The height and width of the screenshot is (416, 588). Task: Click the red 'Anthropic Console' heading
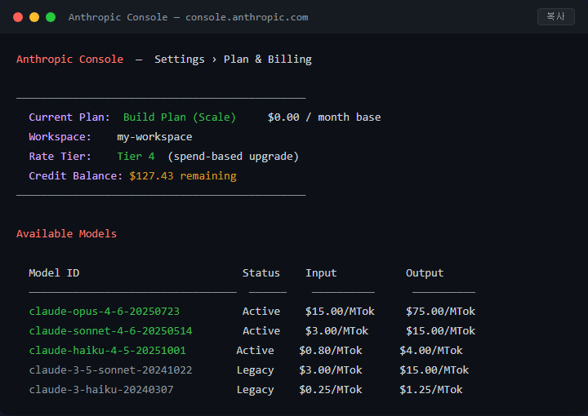[69, 60]
